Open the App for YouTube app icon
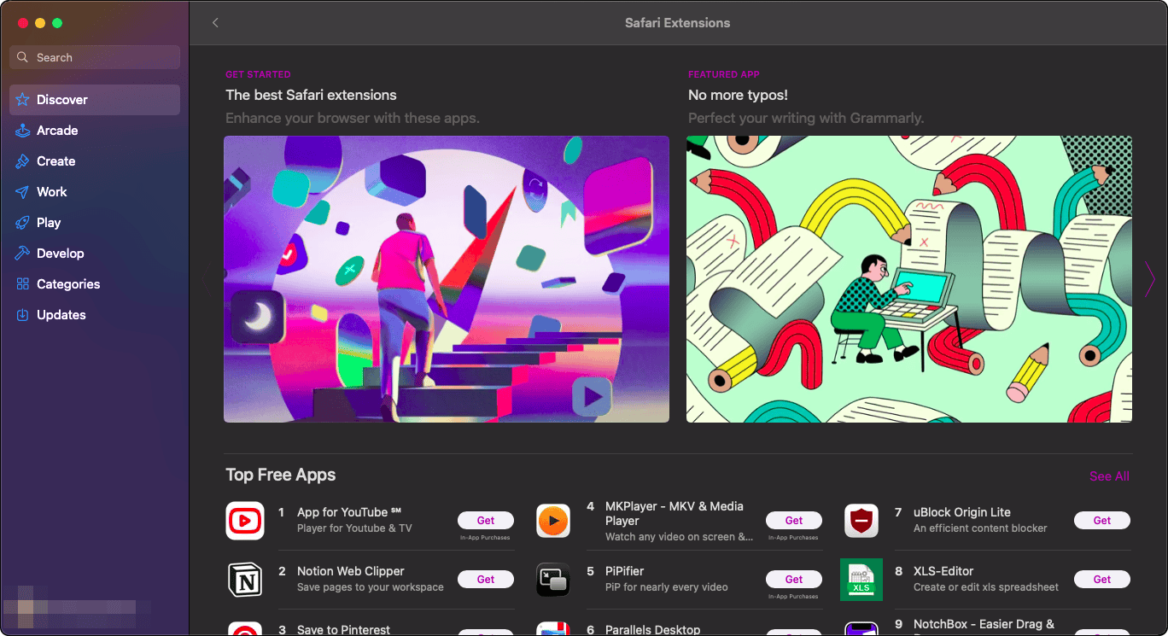 pyautogui.click(x=245, y=521)
